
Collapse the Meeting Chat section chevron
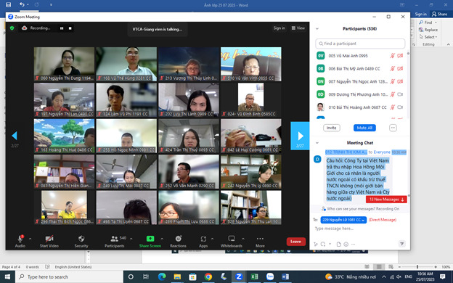pos(317,143)
